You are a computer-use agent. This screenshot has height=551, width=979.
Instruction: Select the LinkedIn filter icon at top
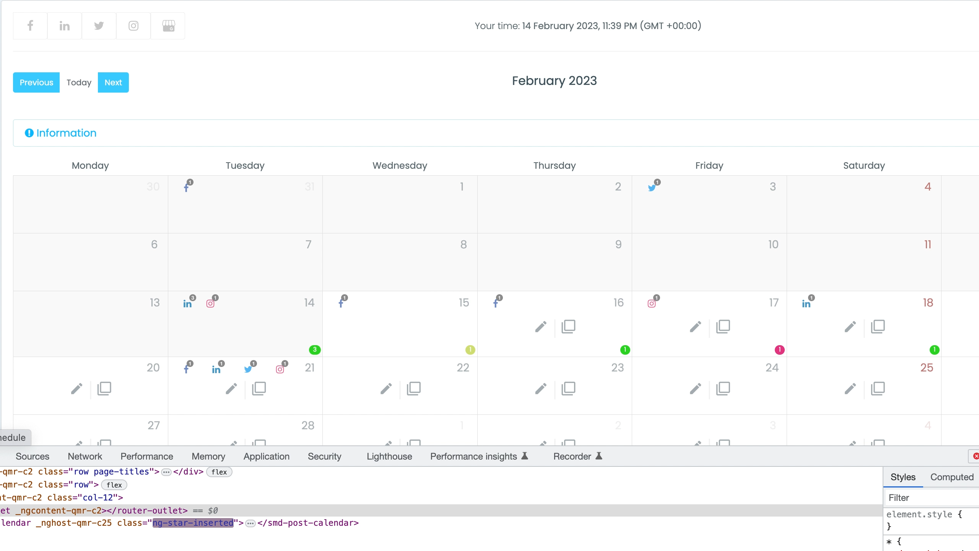[65, 26]
